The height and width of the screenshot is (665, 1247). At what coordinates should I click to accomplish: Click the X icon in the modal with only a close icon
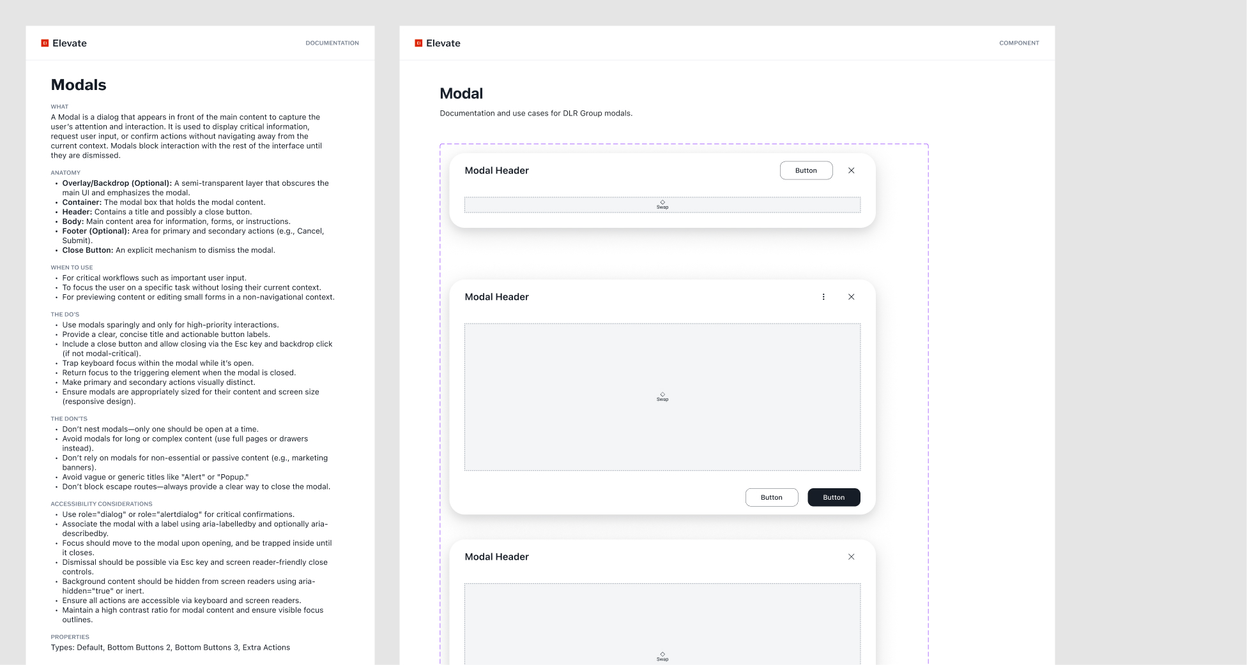(851, 557)
